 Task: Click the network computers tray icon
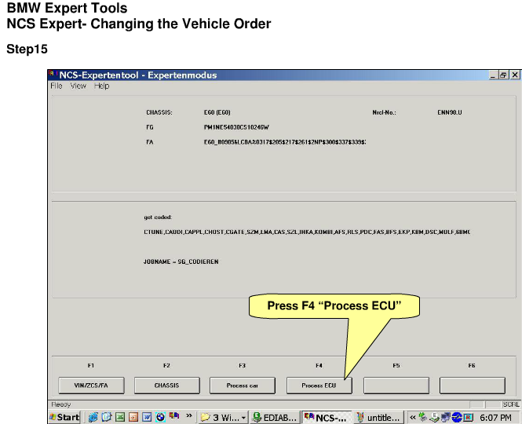point(445,417)
